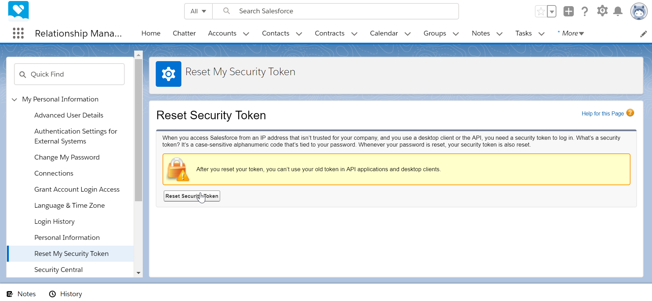The image size is (652, 301).
Task: Open the All search scope dropdown
Action: [x=198, y=11]
